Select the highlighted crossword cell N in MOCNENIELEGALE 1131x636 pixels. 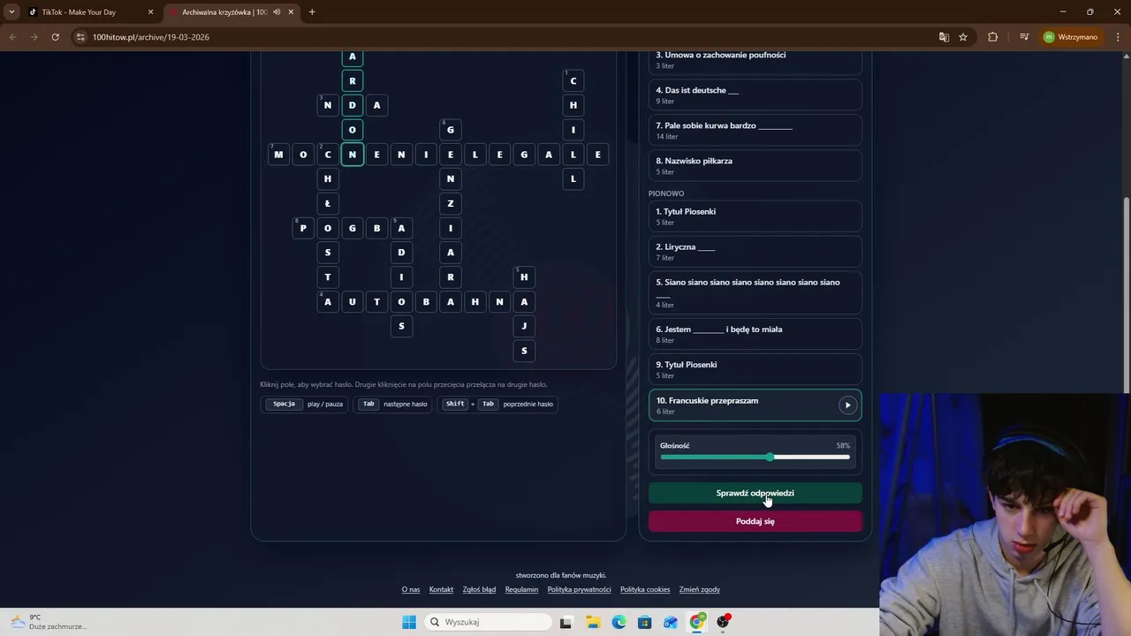click(x=352, y=155)
